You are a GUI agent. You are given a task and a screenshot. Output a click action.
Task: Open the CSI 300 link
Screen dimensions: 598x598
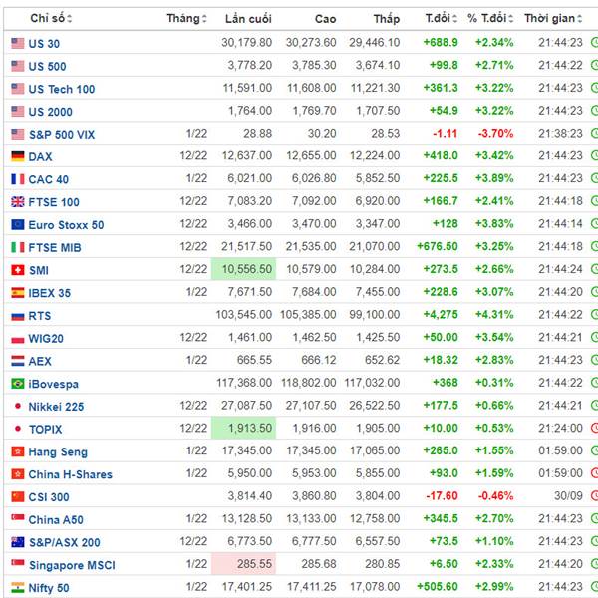49,497
